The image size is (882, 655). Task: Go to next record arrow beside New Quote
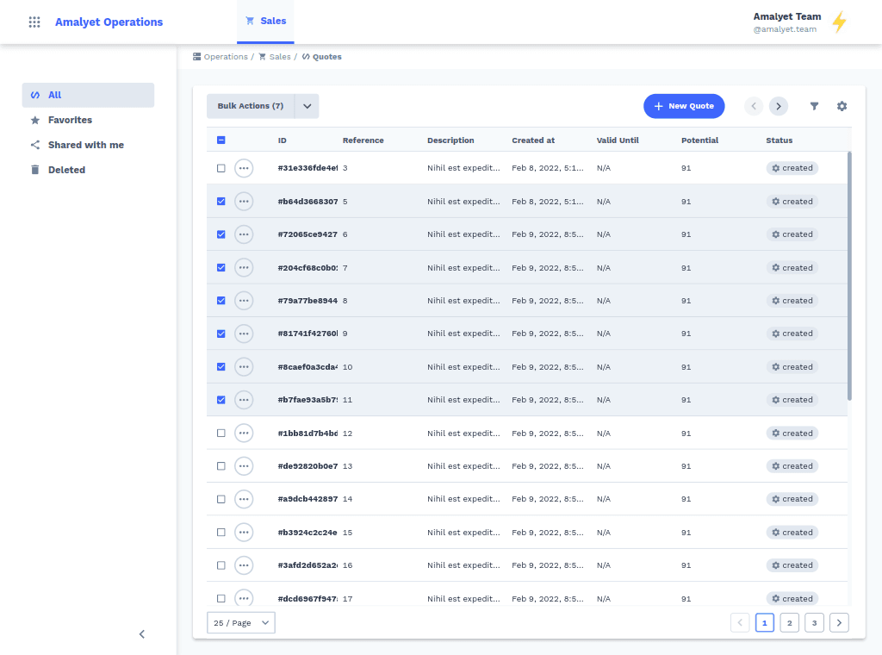coord(779,106)
